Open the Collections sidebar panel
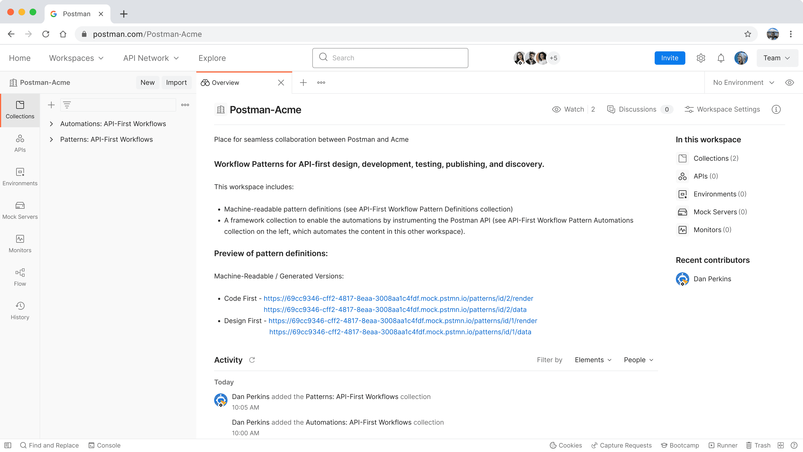The image size is (803, 452). 20,110
